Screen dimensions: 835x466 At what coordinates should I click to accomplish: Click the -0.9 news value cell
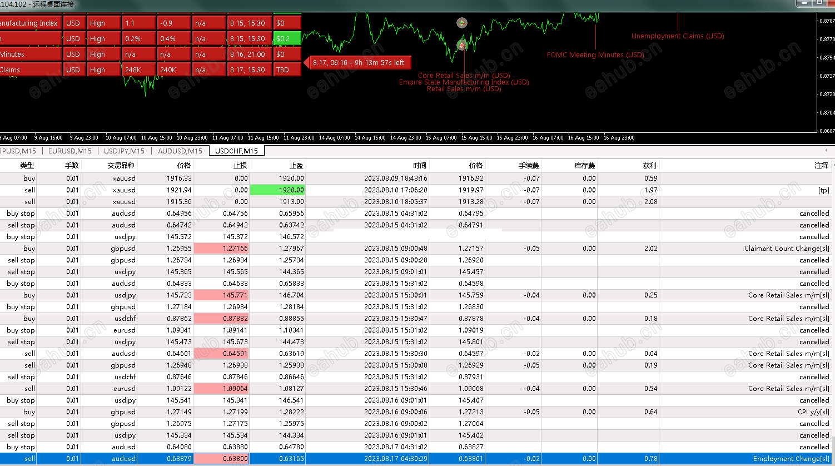click(x=173, y=23)
